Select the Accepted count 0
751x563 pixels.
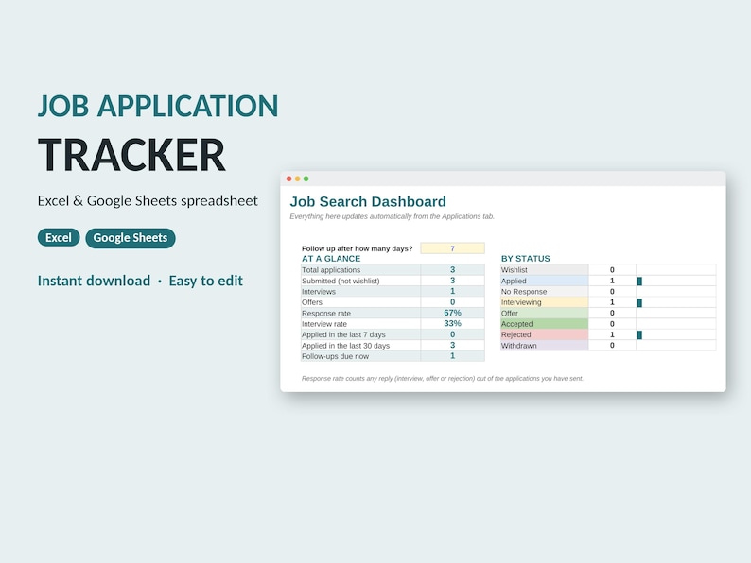(612, 324)
